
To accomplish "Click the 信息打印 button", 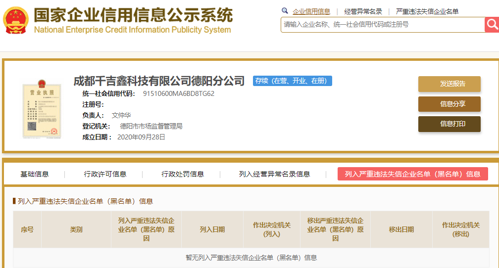I will click(x=449, y=124).
